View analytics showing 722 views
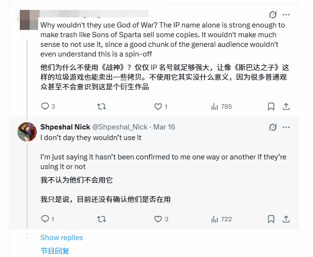Image resolution: width=313 pixels, height=257 pixels. (215, 219)
